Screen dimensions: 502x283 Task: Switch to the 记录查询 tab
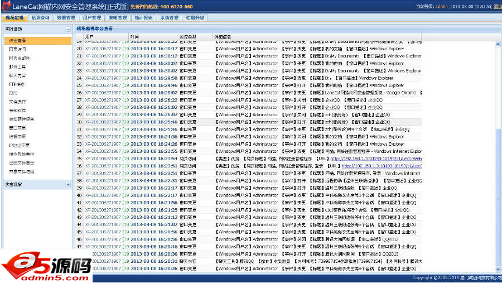point(40,18)
